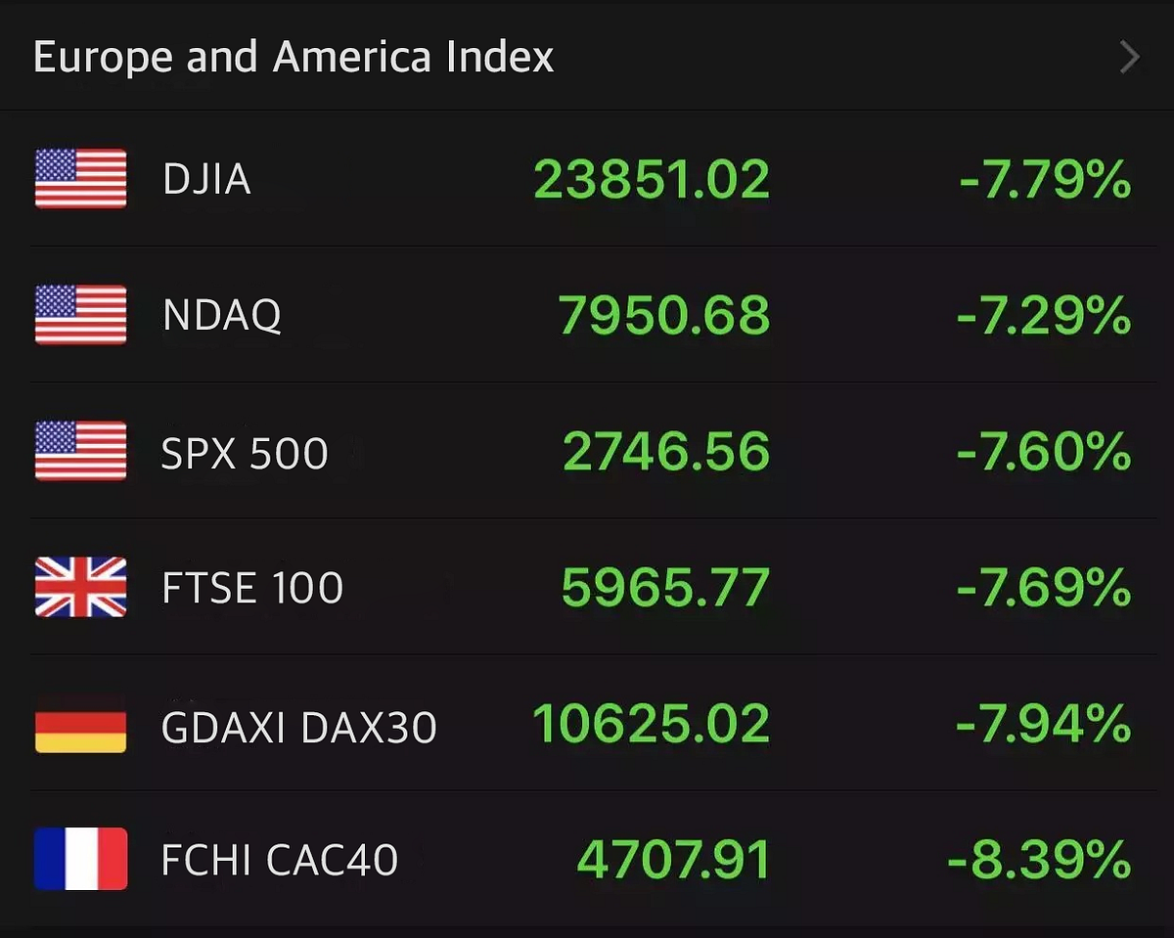Select the NDAQ index name
The width and height of the screenshot is (1174, 938).
click(222, 315)
